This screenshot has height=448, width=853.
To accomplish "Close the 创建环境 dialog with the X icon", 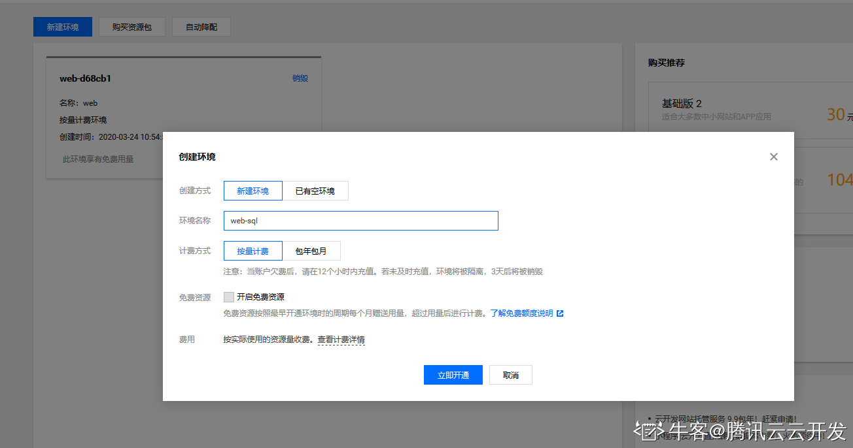I will point(774,157).
